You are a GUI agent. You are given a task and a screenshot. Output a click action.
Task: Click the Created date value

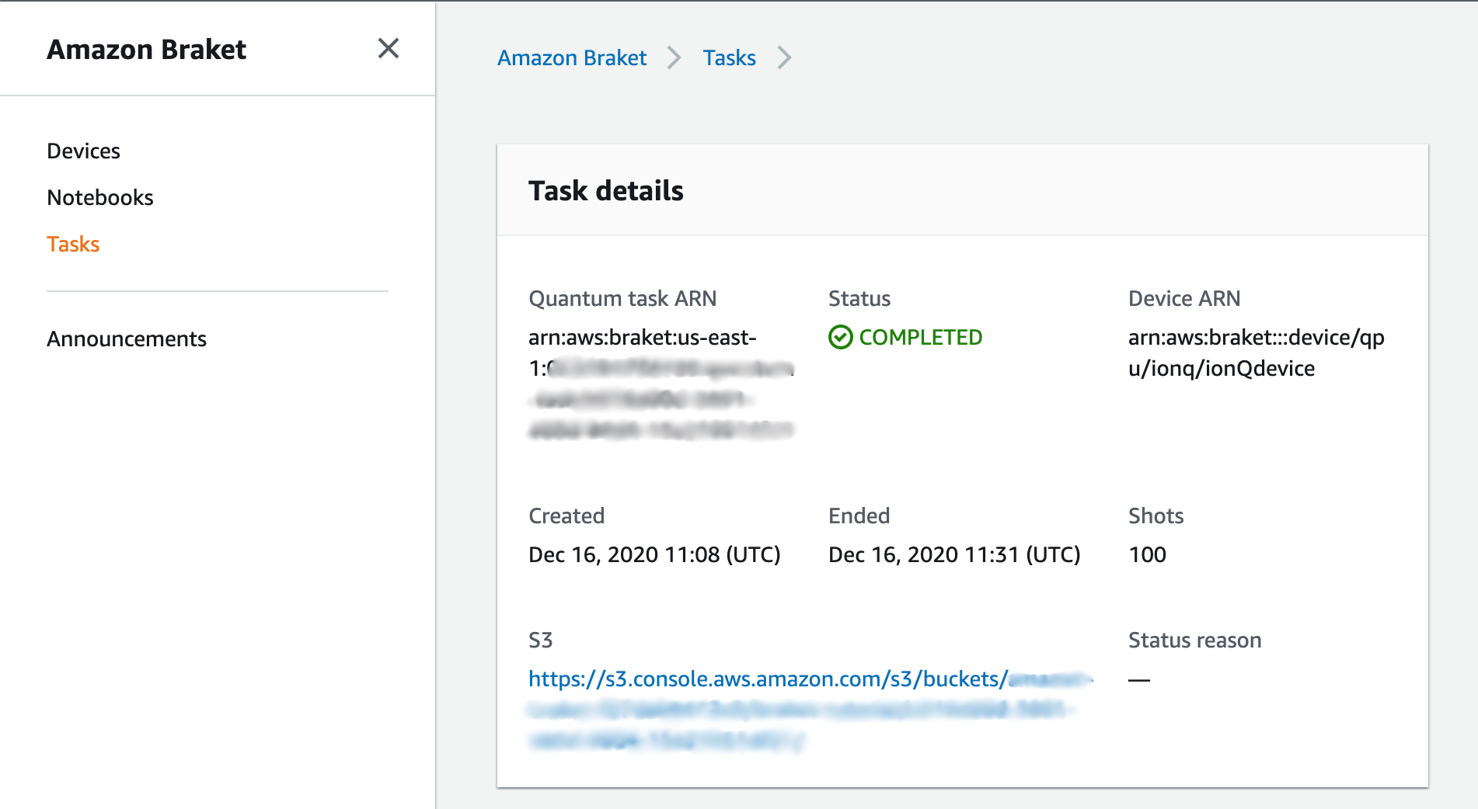tap(654, 555)
